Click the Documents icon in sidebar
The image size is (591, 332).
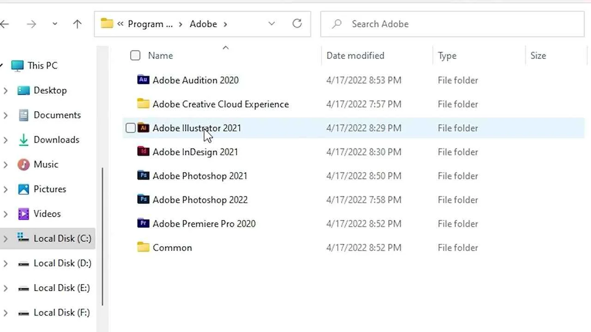tap(24, 115)
